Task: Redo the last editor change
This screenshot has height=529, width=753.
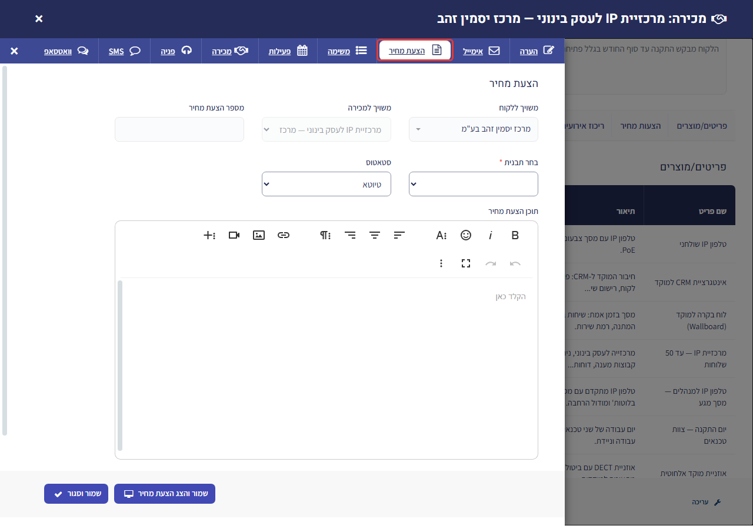Action: pos(490,263)
